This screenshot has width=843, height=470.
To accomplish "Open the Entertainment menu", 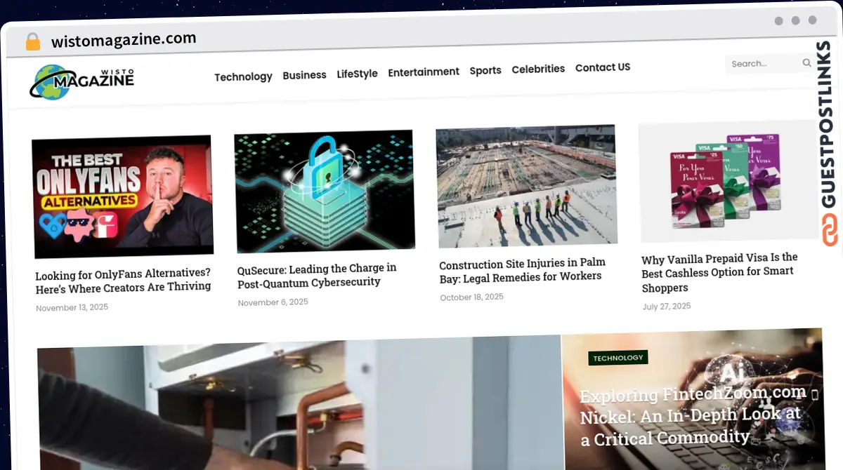I will pos(424,72).
